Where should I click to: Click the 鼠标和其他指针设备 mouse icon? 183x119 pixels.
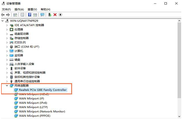click(x=12, y=77)
